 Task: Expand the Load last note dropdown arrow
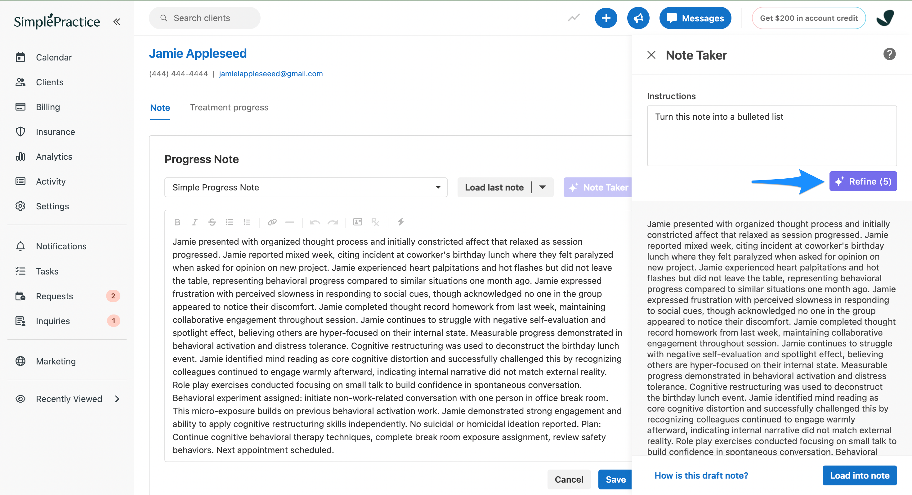pos(543,187)
